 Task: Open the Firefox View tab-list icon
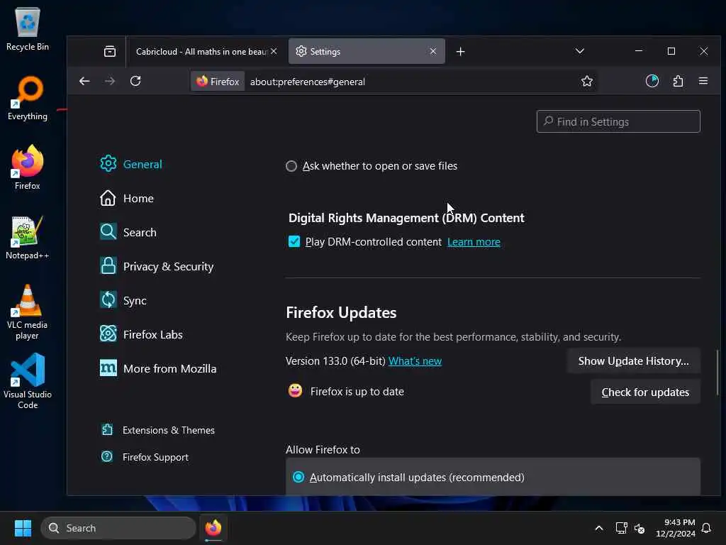110,51
